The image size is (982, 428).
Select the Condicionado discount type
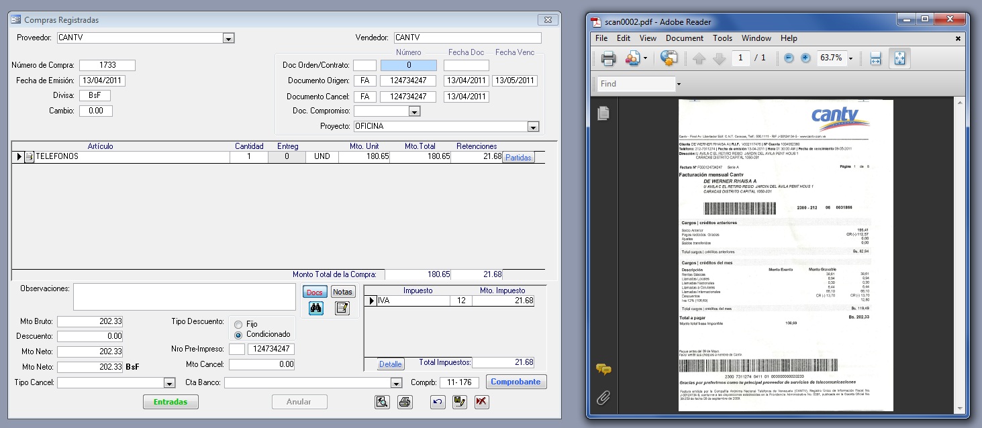tap(238, 334)
